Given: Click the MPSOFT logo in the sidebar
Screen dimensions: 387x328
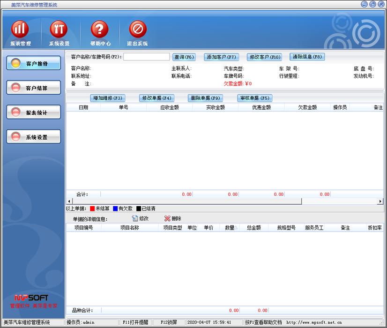Looking at the screenshot, I should (31, 298).
